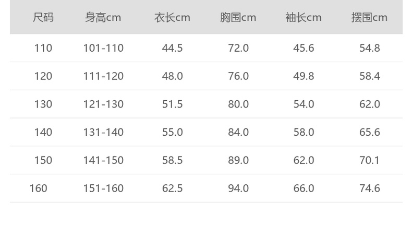The width and height of the screenshot is (412, 225).
Task: Select the 70.1 摆围 value
Action: click(x=369, y=160)
